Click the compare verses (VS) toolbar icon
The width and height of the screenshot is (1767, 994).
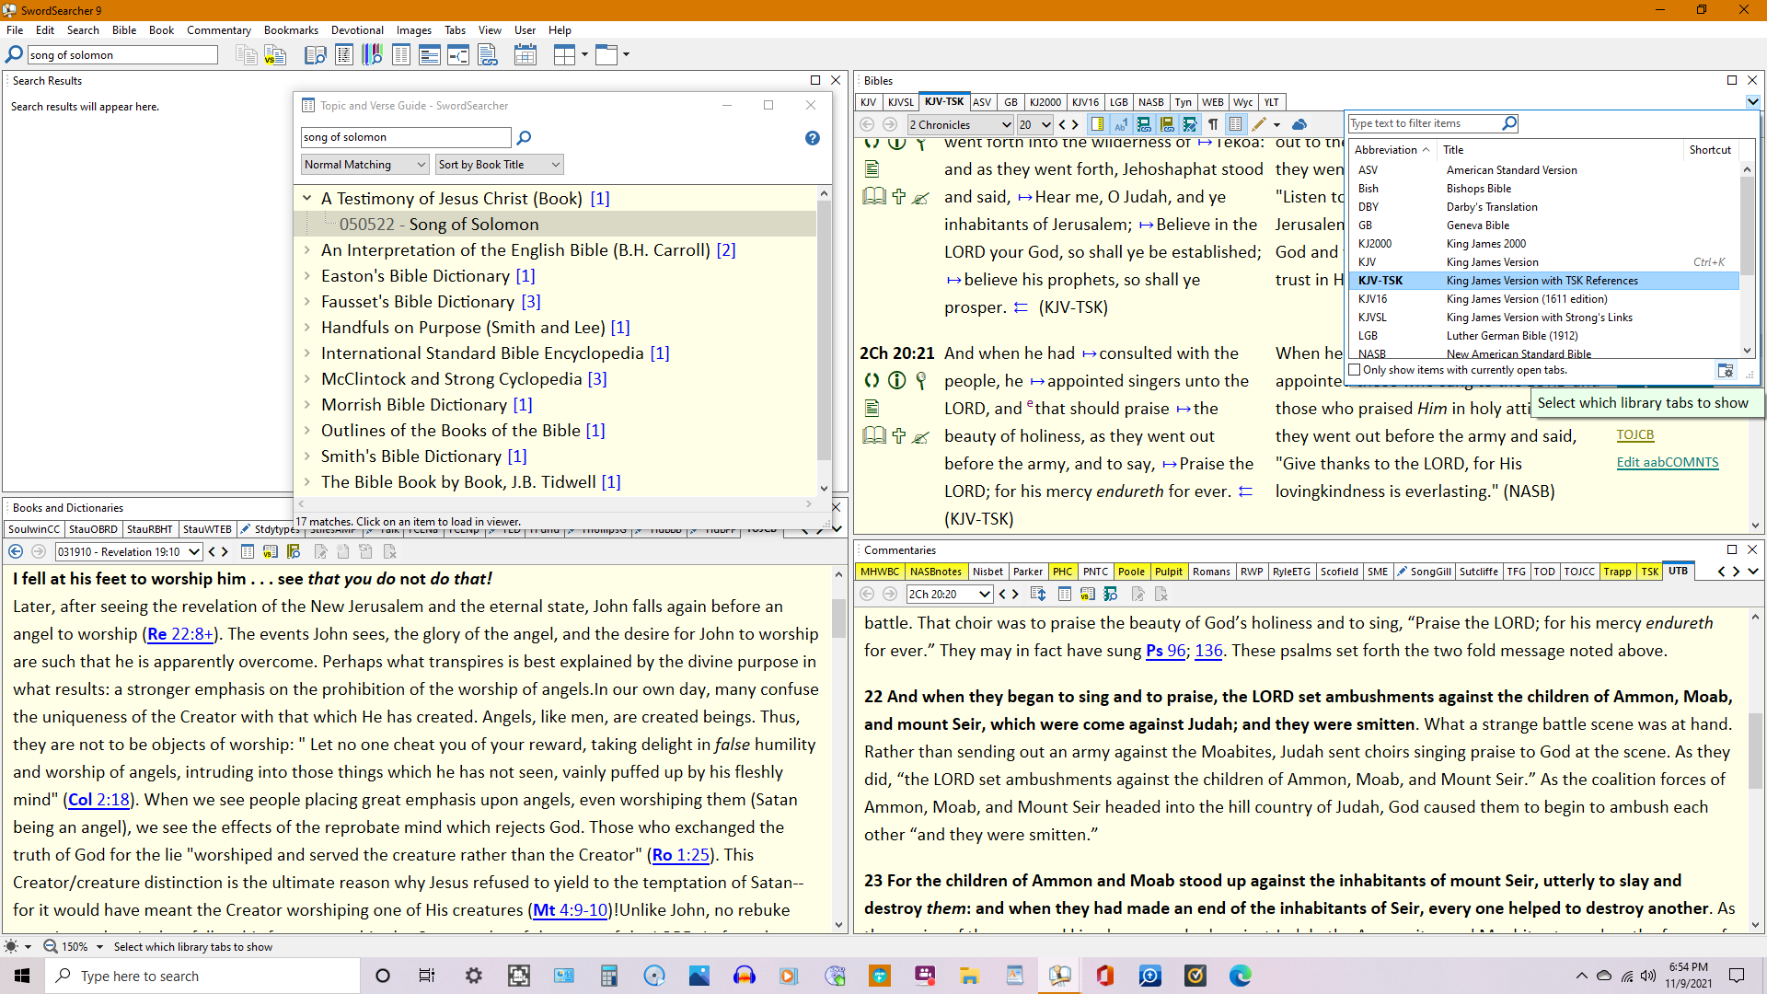275,55
